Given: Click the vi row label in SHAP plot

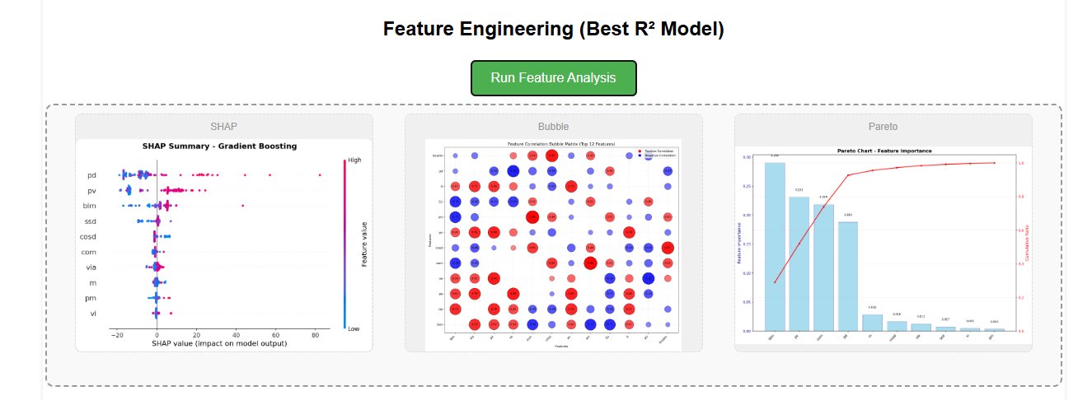Looking at the screenshot, I should pyautogui.click(x=93, y=314).
